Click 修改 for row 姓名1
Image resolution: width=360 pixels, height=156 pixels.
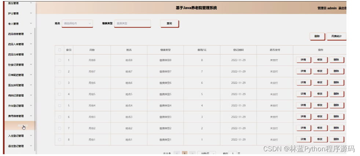(320, 139)
